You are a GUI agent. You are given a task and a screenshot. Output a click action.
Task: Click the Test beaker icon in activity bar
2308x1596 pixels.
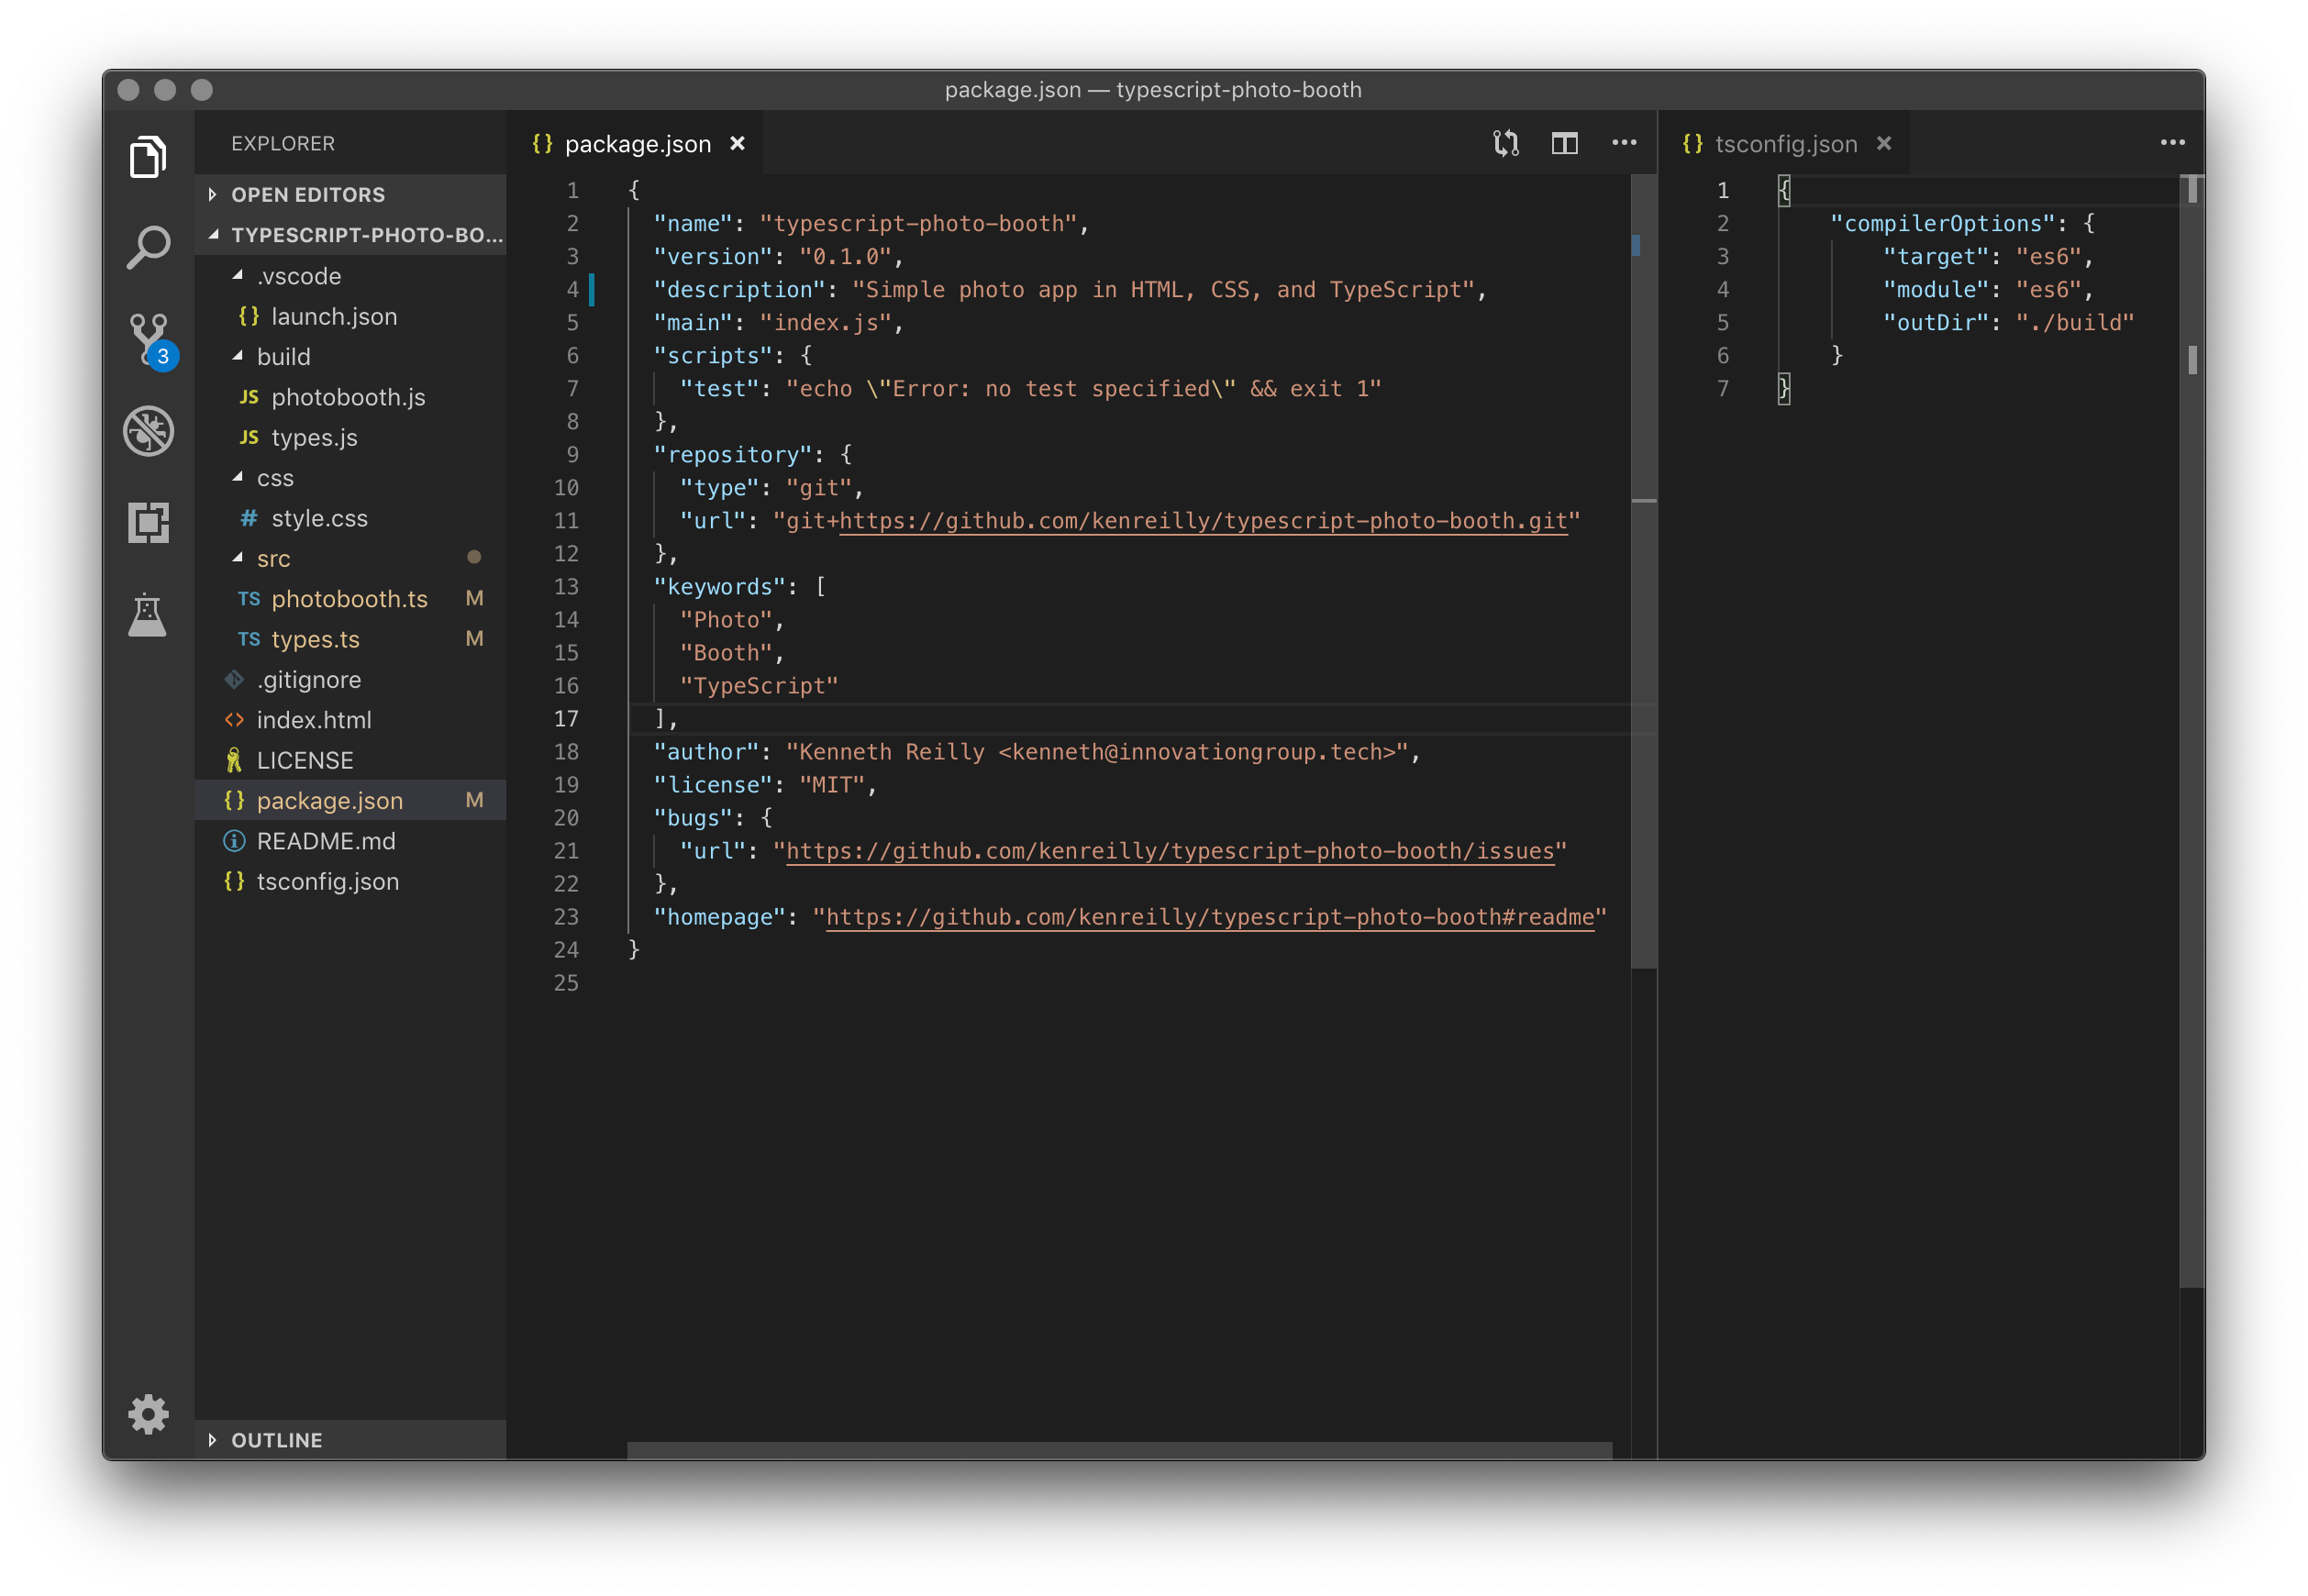pyautogui.click(x=148, y=615)
